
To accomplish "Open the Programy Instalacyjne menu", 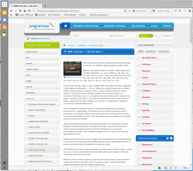I will click(x=86, y=26).
